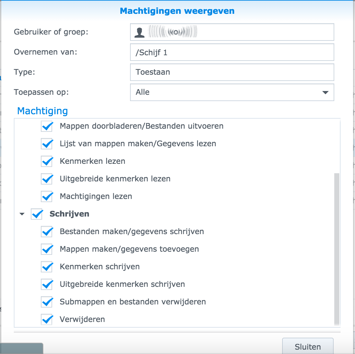Uncheck Bestanden maken/gegevens schrijven

(x=47, y=232)
